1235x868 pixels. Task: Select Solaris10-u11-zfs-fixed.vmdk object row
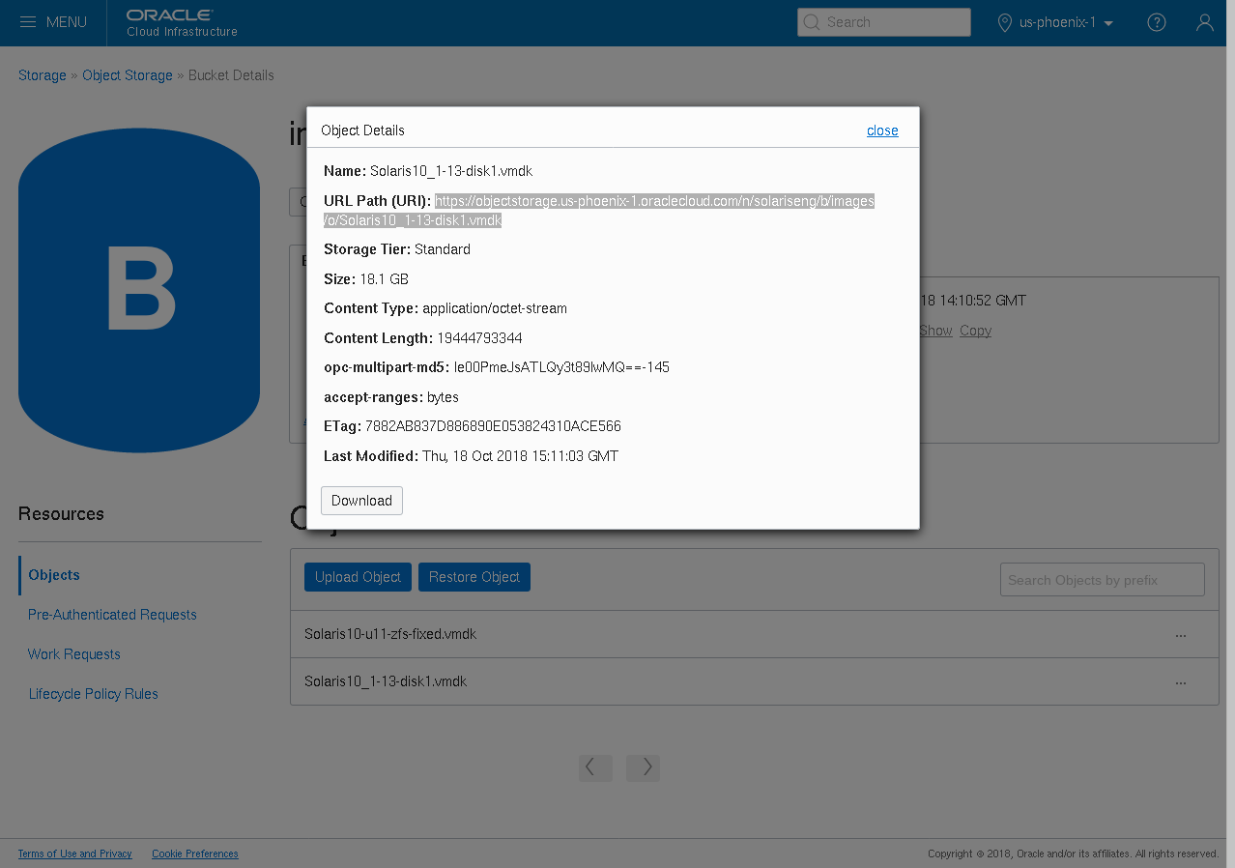(x=754, y=635)
